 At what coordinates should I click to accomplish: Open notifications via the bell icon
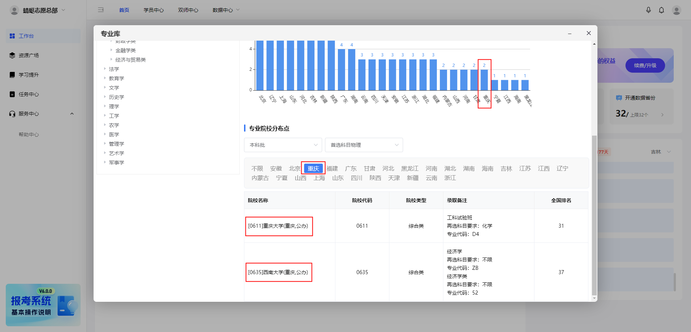click(661, 10)
